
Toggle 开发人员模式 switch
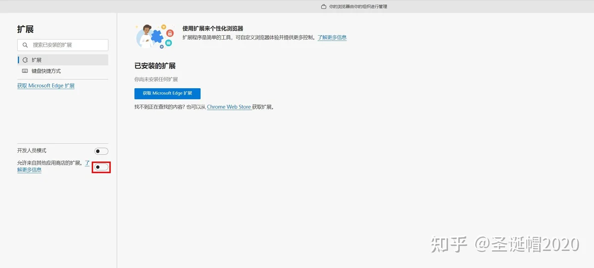[101, 151]
